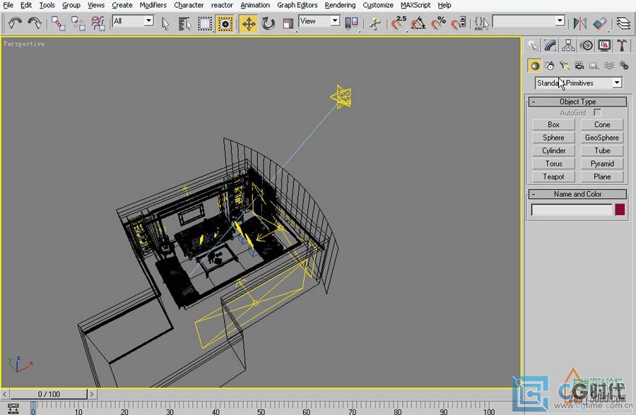Click the Sphere primitive button
The image size is (636, 415).
[x=553, y=138]
